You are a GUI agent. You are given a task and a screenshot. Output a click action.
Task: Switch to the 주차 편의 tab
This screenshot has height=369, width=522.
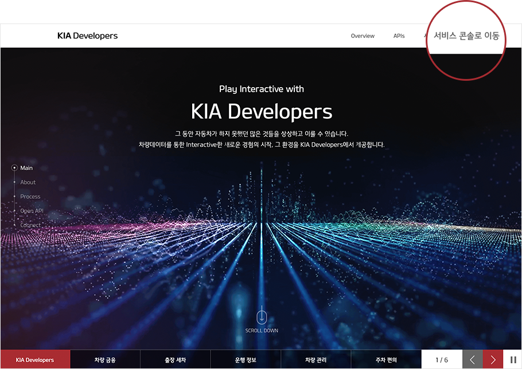pos(386,360)
